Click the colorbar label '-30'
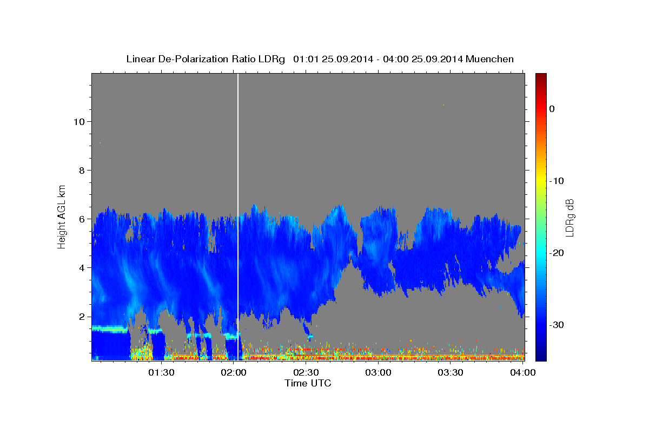 557,325
